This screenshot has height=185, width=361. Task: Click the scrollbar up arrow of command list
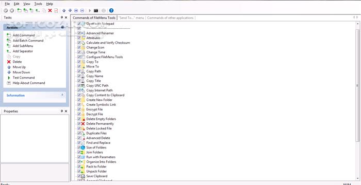[357, 24]
